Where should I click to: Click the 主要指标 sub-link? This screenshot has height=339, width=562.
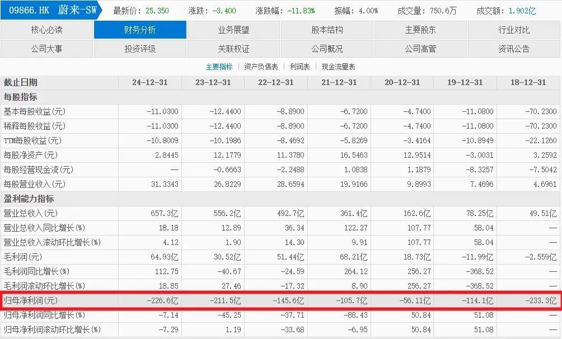(219, 67)
